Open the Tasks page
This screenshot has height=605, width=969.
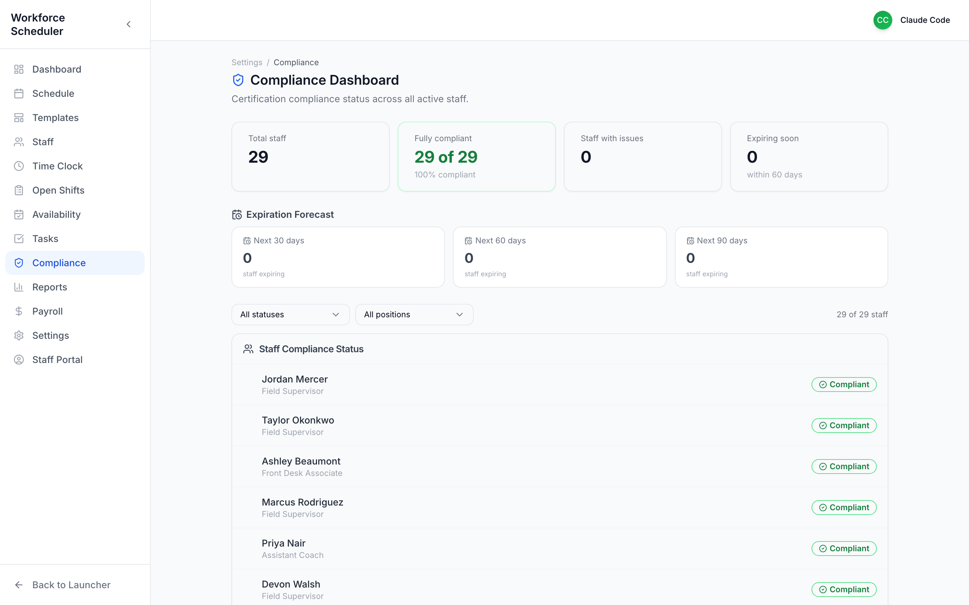coord(75,239)
